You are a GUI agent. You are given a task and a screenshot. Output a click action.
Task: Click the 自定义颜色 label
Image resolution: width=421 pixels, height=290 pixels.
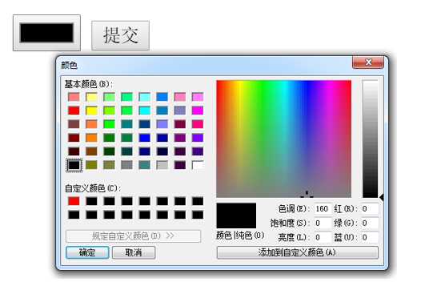(x=92, y=188)
